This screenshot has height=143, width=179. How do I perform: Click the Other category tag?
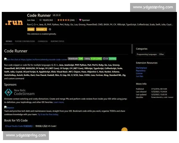coord(161,54)
